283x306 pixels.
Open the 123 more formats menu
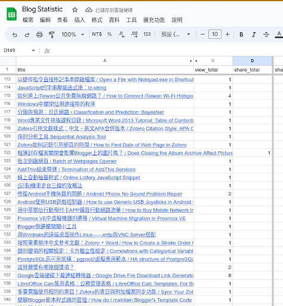pos(147,34)
